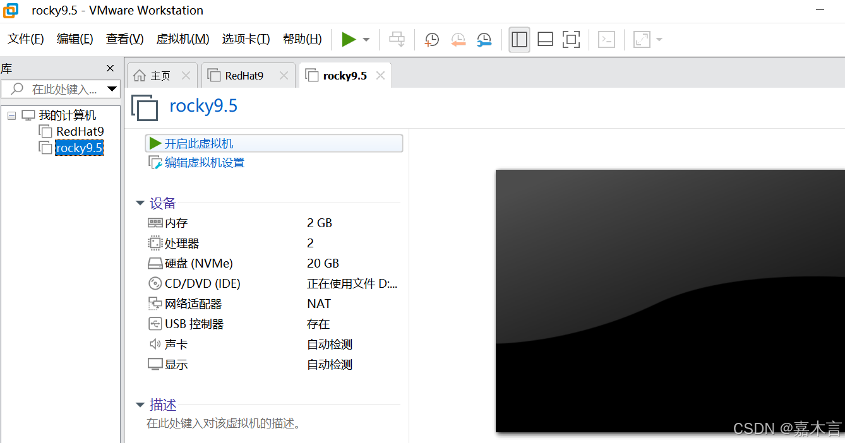
Task: Click the USB 控制器 value 存在
Action: (x=318, y=324)
